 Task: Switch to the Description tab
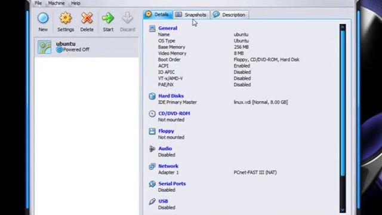coord(229,14)
